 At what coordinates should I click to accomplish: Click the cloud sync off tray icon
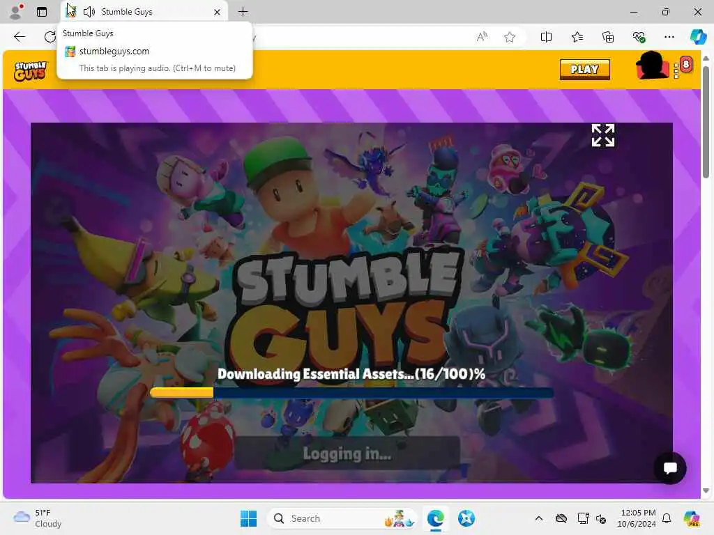[x=561, y=518]
